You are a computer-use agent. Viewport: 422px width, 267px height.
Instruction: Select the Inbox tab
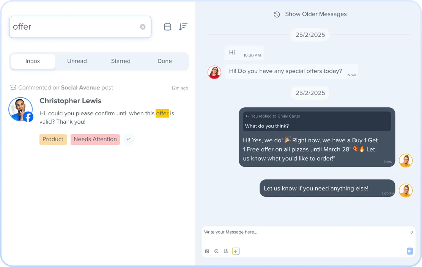33,61
